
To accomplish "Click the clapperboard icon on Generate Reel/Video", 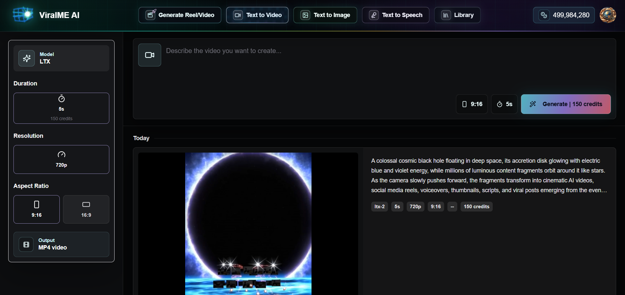I will point(150,15).
